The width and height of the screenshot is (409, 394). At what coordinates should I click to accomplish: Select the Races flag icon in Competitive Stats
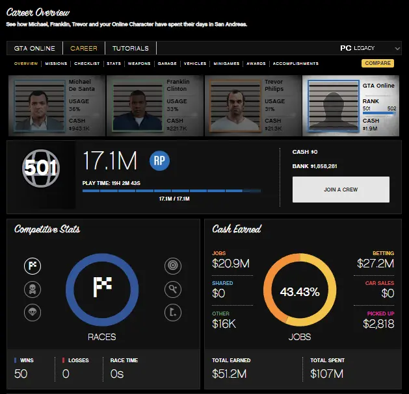point(33,266)
